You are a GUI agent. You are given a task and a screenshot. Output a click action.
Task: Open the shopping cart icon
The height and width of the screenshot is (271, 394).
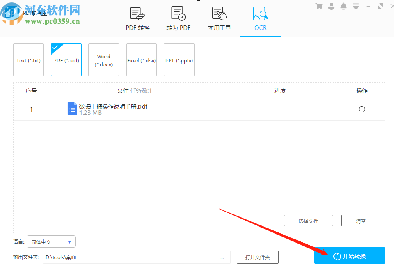click(319, 6)
